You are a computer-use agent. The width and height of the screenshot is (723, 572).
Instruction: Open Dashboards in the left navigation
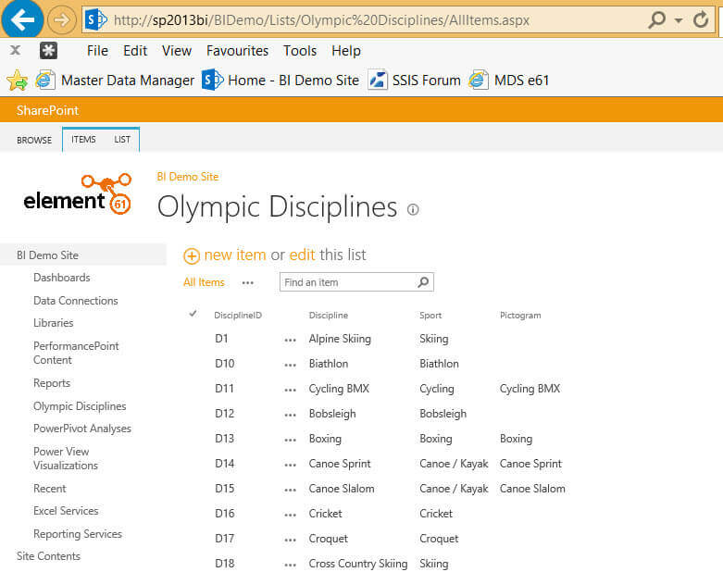[x=62, y=278]
